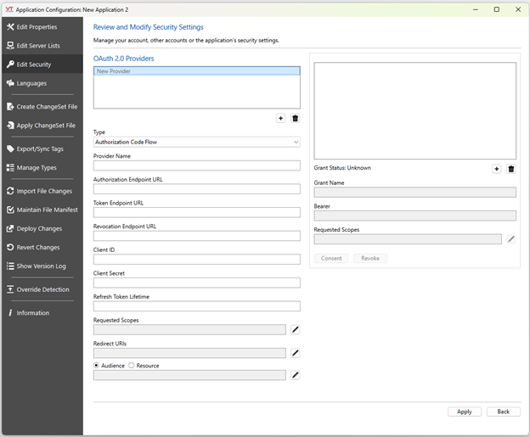Viewport: 530px width, 437px height.
Task: Click pencil icon beside Audience field
Action: 295,375
